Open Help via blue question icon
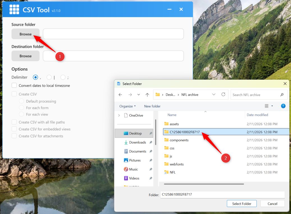The height and width of the screenshot is (214, 291). click(283, 106)
